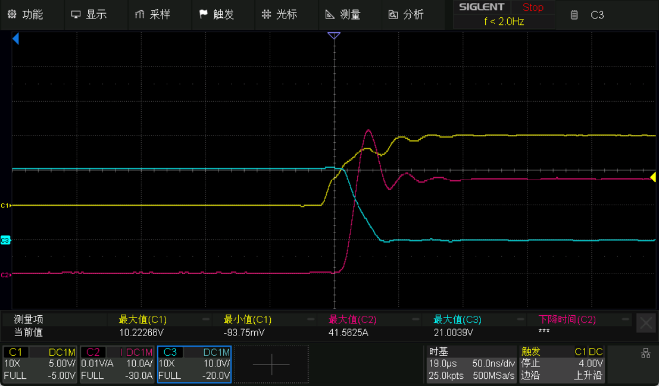Open the 光标 cursors menu
This screenshot has height=386, width=659.
[279, 14]
